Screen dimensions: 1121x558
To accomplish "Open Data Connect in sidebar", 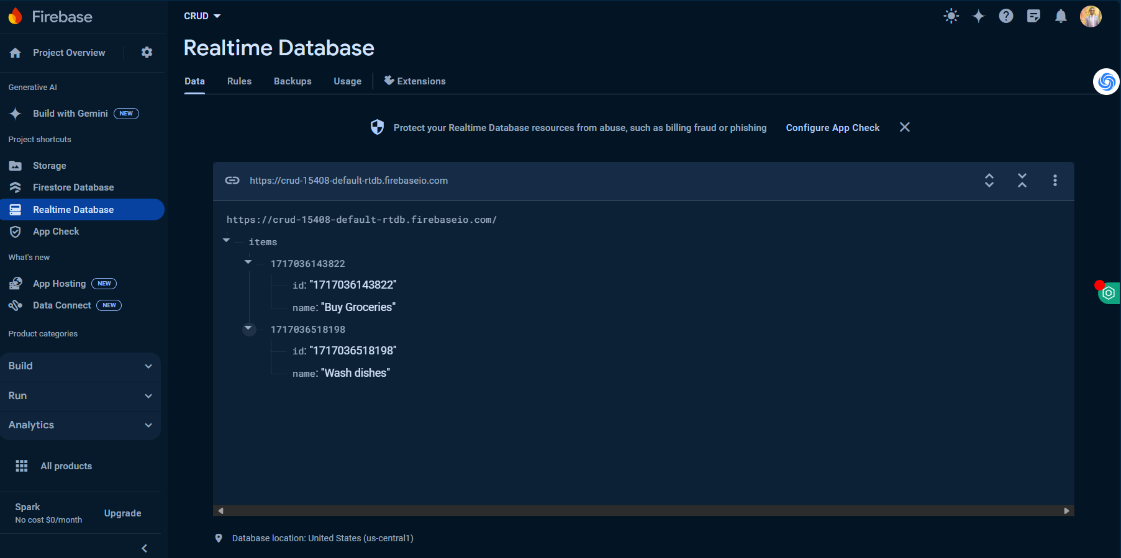I will (61, 305).
